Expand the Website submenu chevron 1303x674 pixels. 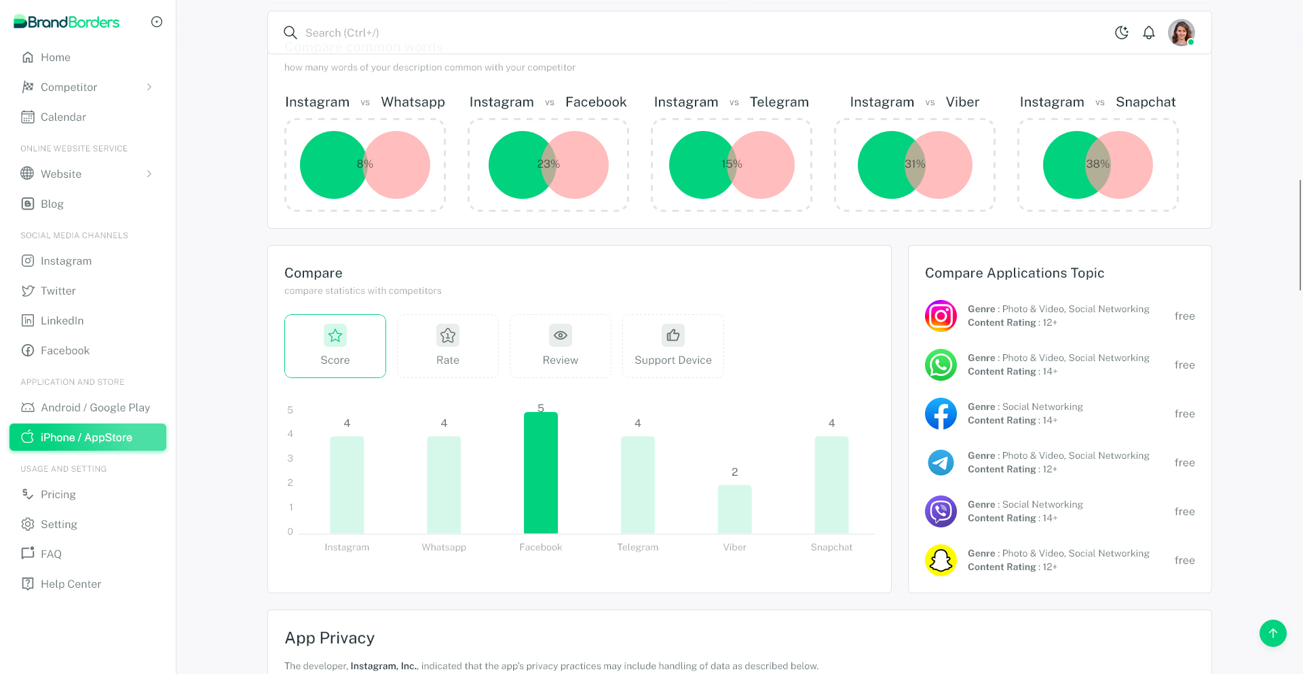pos(149,174)
